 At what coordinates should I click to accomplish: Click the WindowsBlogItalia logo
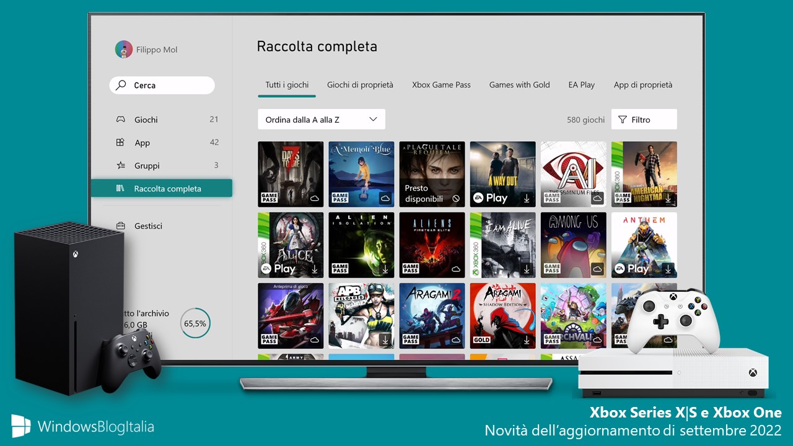click(x=82, y=426)
